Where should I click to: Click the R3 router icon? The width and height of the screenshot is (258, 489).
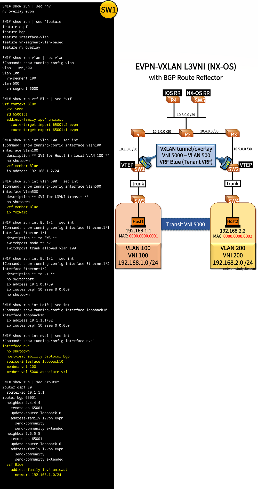coord(233,134)
